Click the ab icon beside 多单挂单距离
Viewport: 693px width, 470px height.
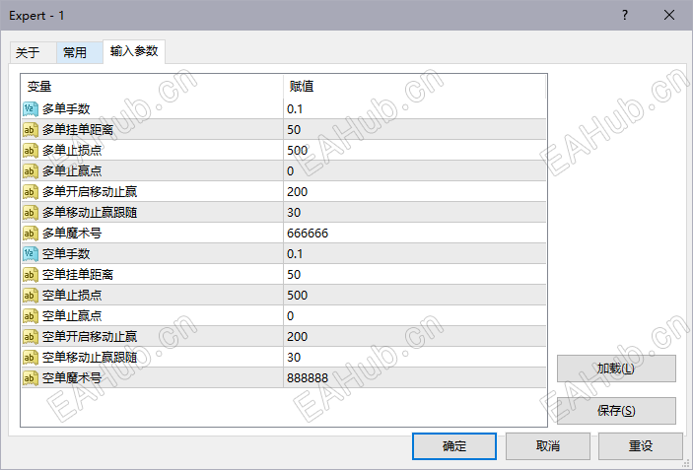click(x=31, y=130)
